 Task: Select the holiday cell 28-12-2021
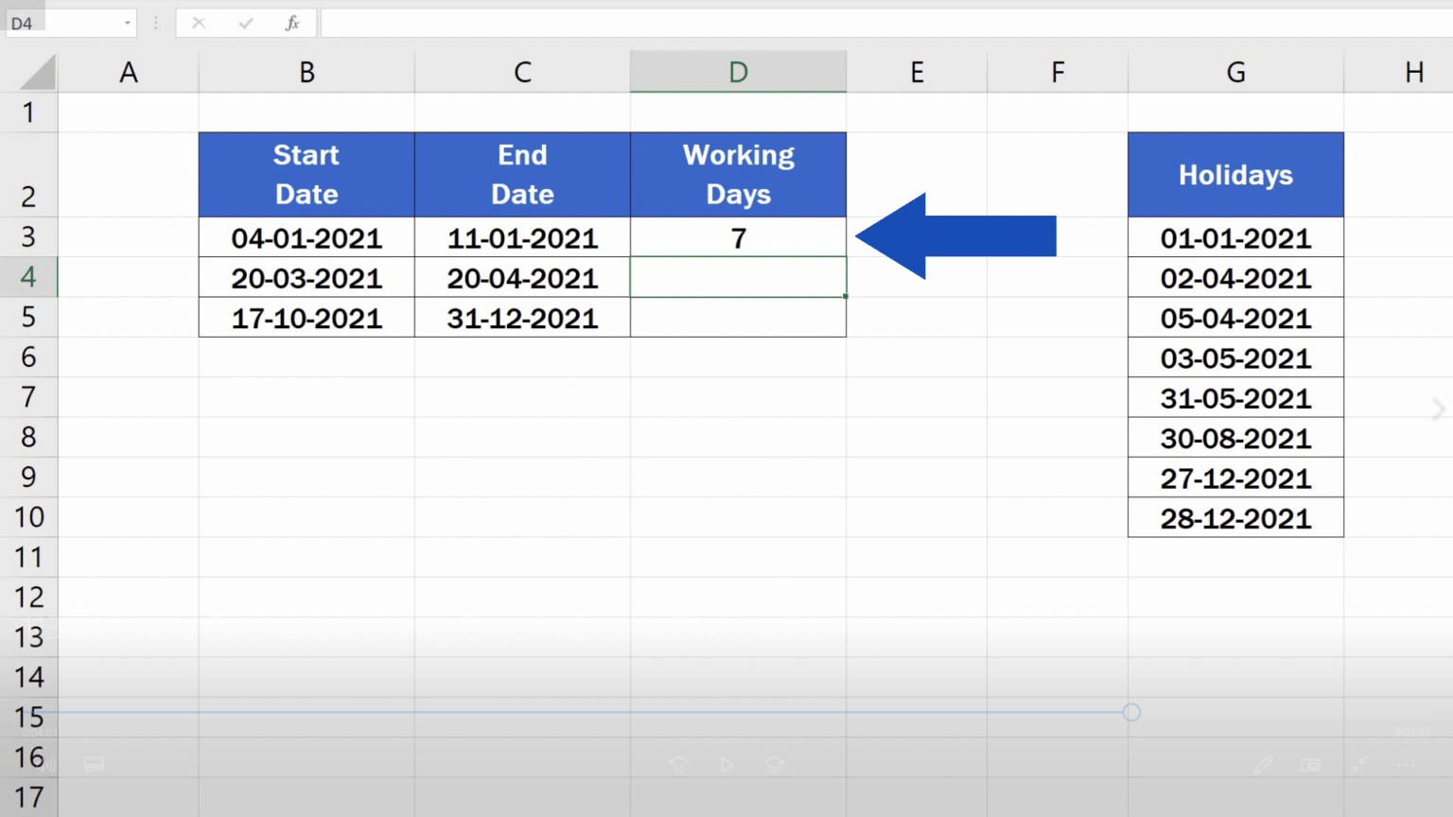click(1235, 517)
